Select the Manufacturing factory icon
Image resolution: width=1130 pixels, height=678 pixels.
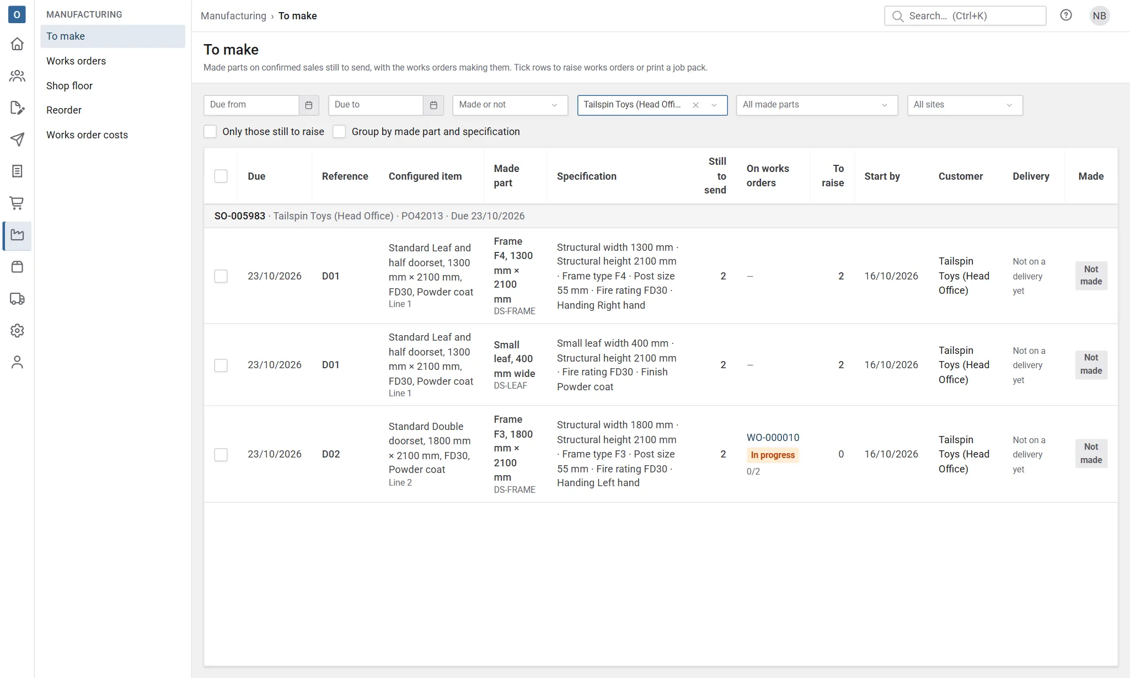click(x=17, y=235)
